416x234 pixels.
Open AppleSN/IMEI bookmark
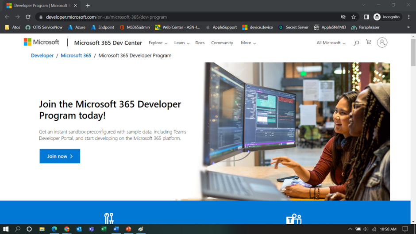tap(330, 27)
